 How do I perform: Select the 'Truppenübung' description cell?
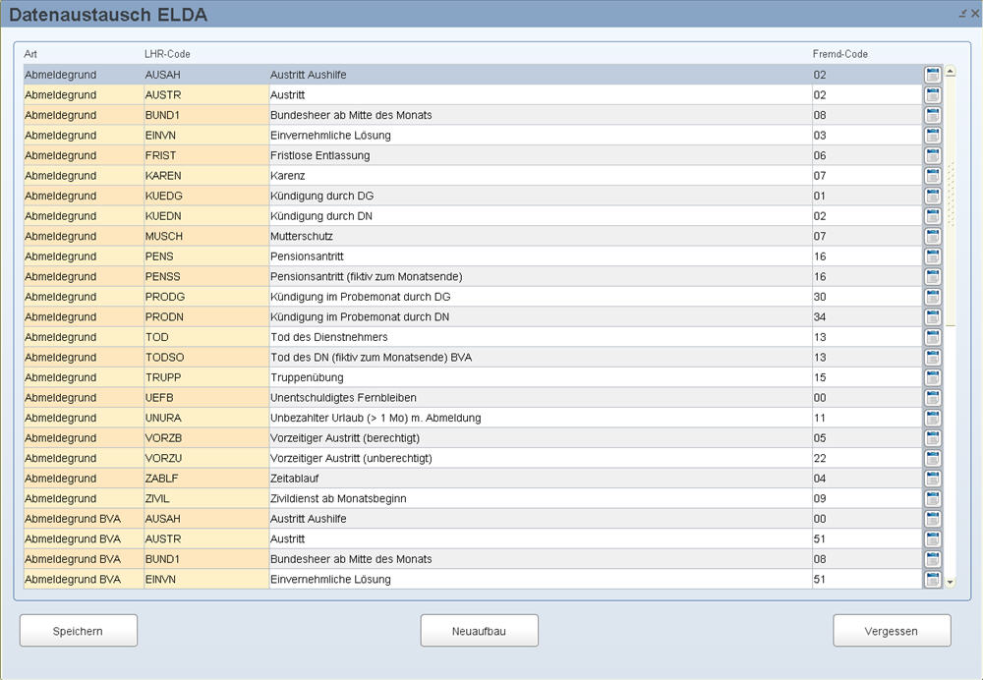[541, 377]
